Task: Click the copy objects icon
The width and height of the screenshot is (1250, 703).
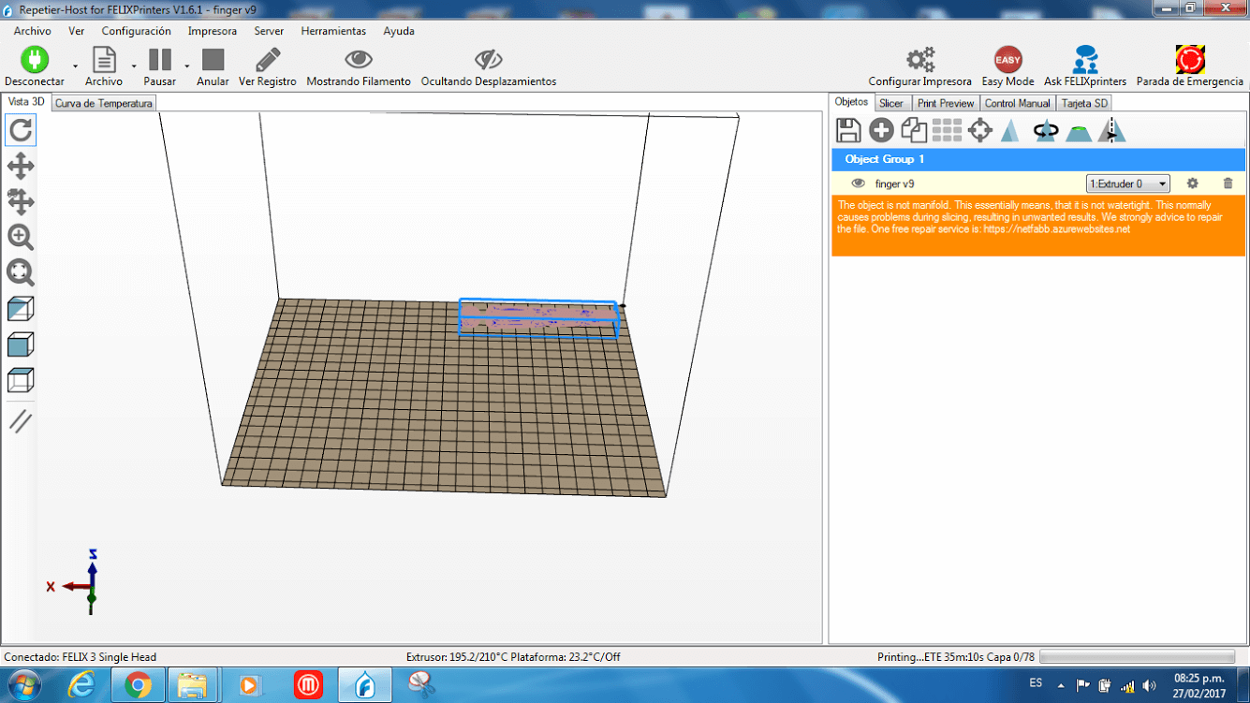Action: click(914, 130)
